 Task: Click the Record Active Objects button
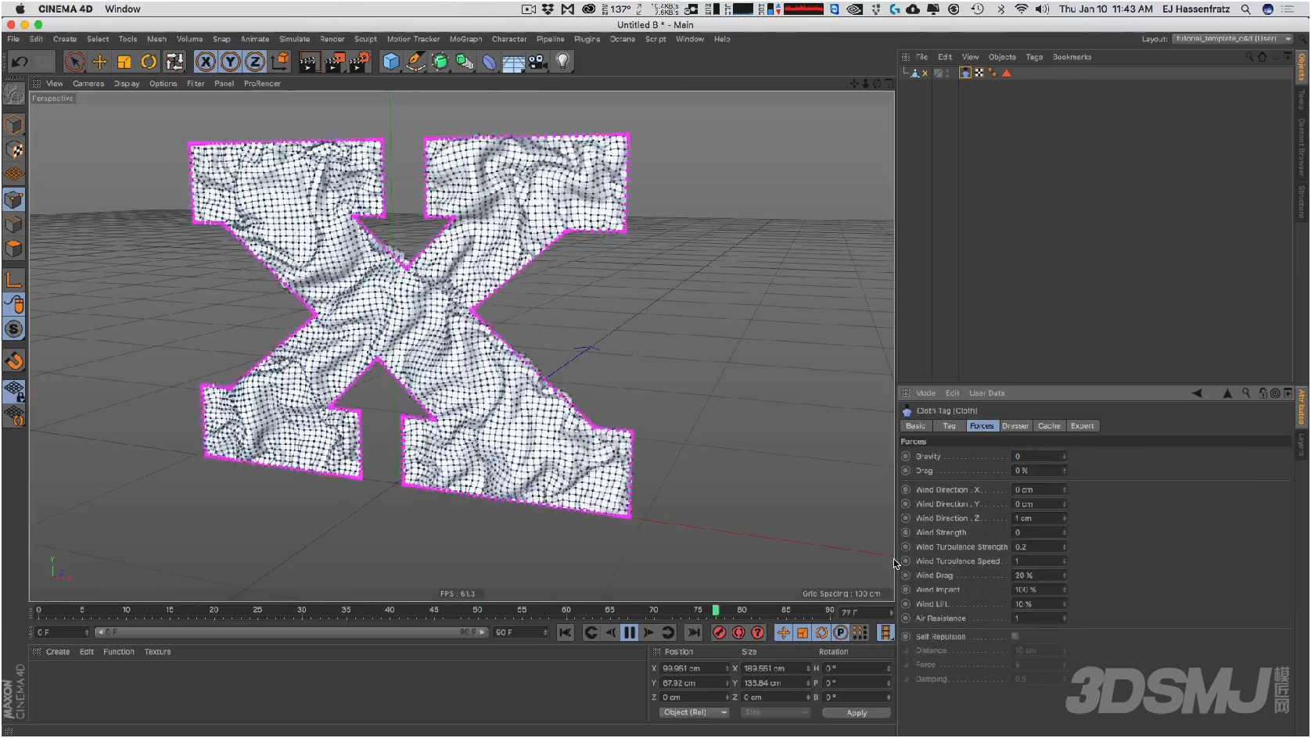click(x=720, y=632)
